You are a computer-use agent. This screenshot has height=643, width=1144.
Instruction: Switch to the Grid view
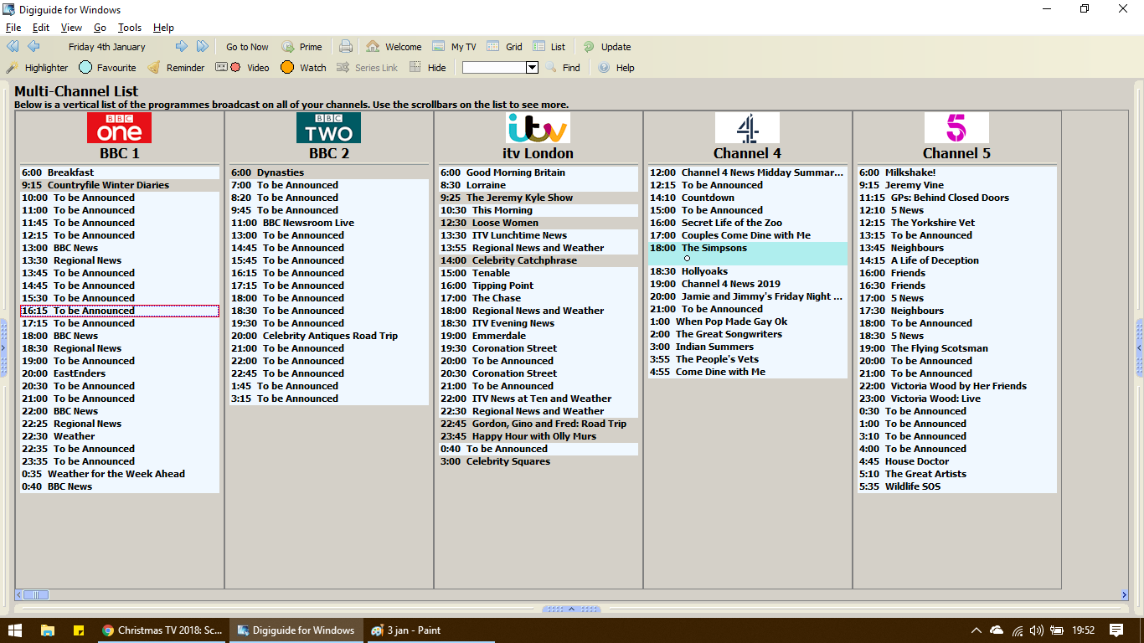pos(504,47)
